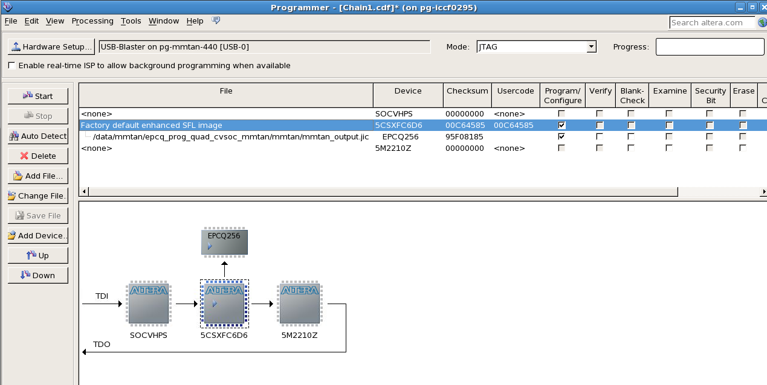Screen dimensions: 767x385
Task: Select the EPCQ256 flash device in diagram
Action: [x=224, y=241]
